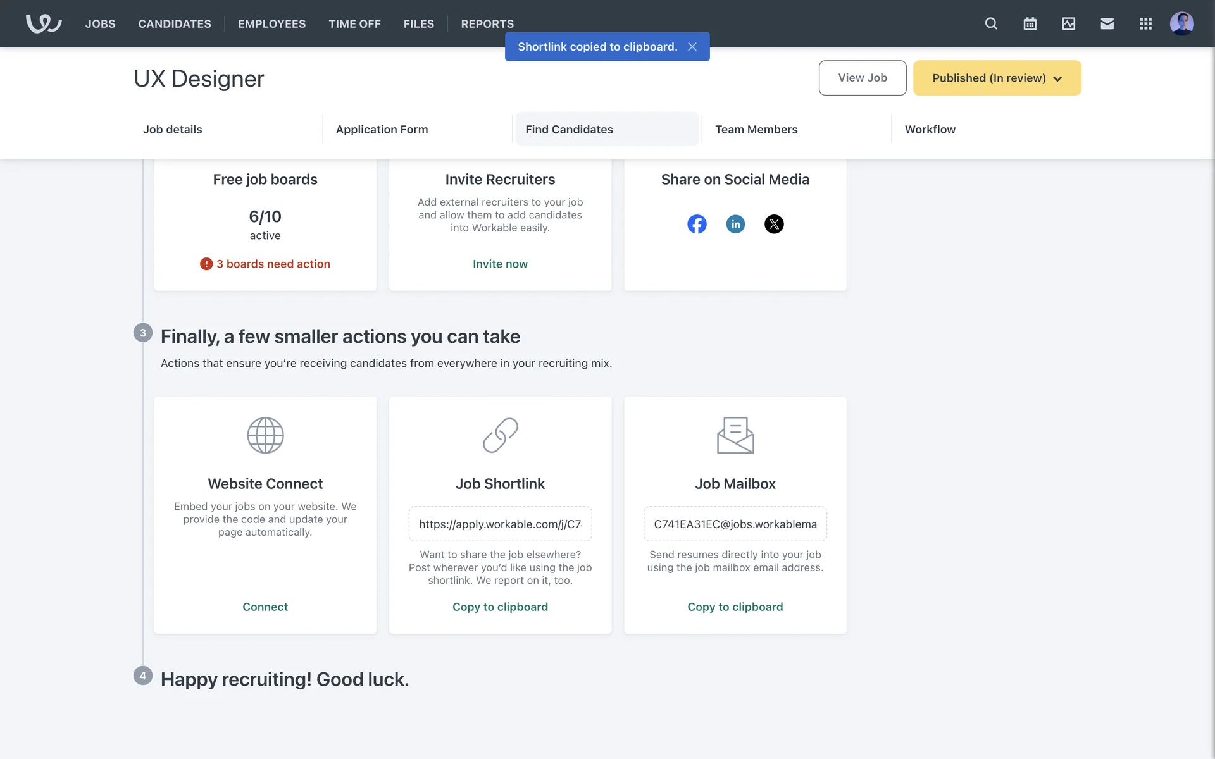The image size is (1215, 759).
Task: Dismiss the shortlink copied notification
Action: click(692, 47)
